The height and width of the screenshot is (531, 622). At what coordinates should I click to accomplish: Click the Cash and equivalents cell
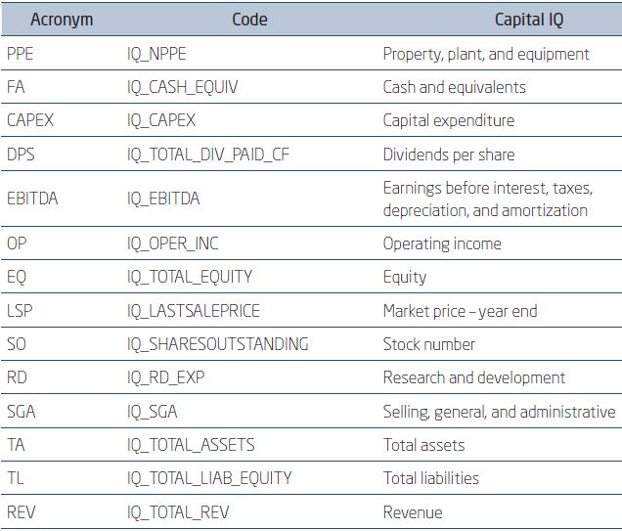(454, 87)
